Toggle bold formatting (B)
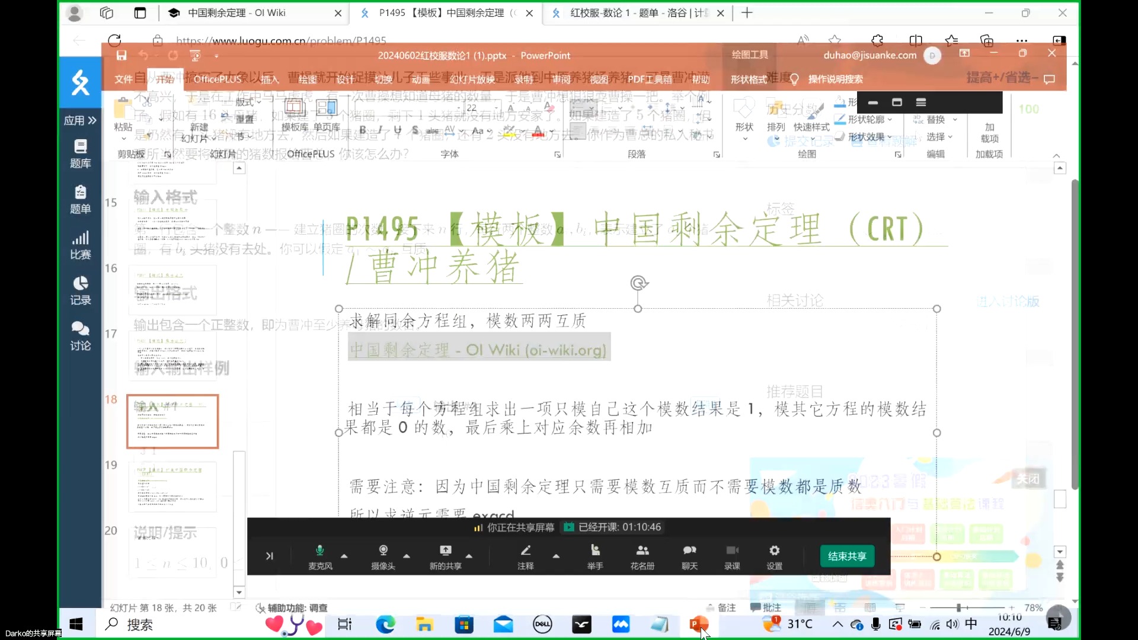The height and width of the screenshot is (640, 1138). tap(363, 130)
